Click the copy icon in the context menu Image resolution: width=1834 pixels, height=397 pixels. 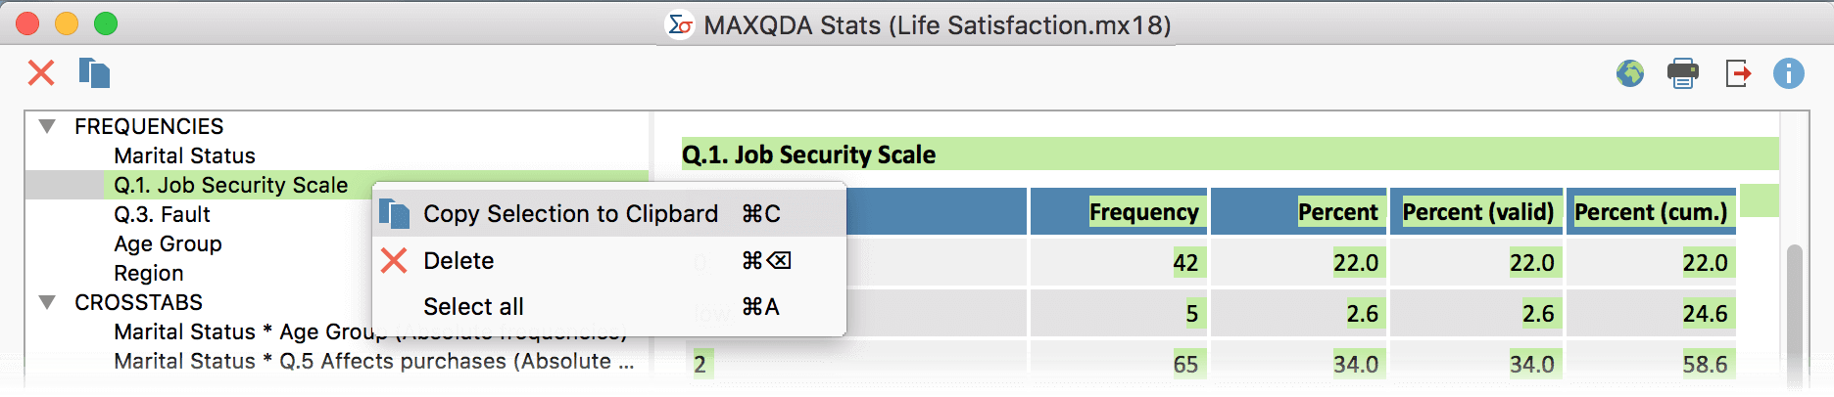point(394,213)
